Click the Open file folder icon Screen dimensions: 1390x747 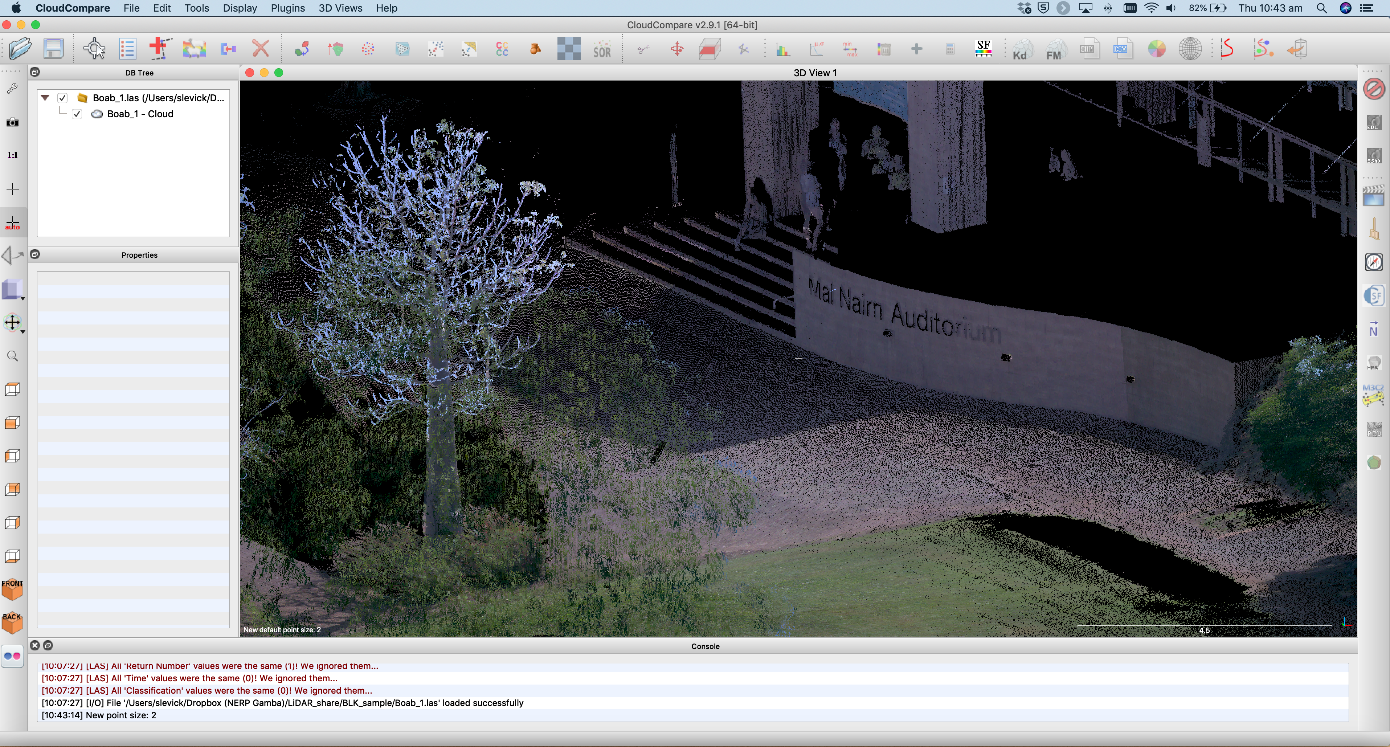(x=20, y=49)
